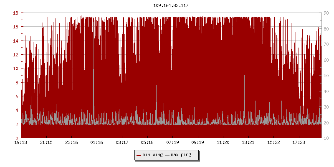Click the 10 value on left red axis
334x167 pixels.
[x=15, y=68]
